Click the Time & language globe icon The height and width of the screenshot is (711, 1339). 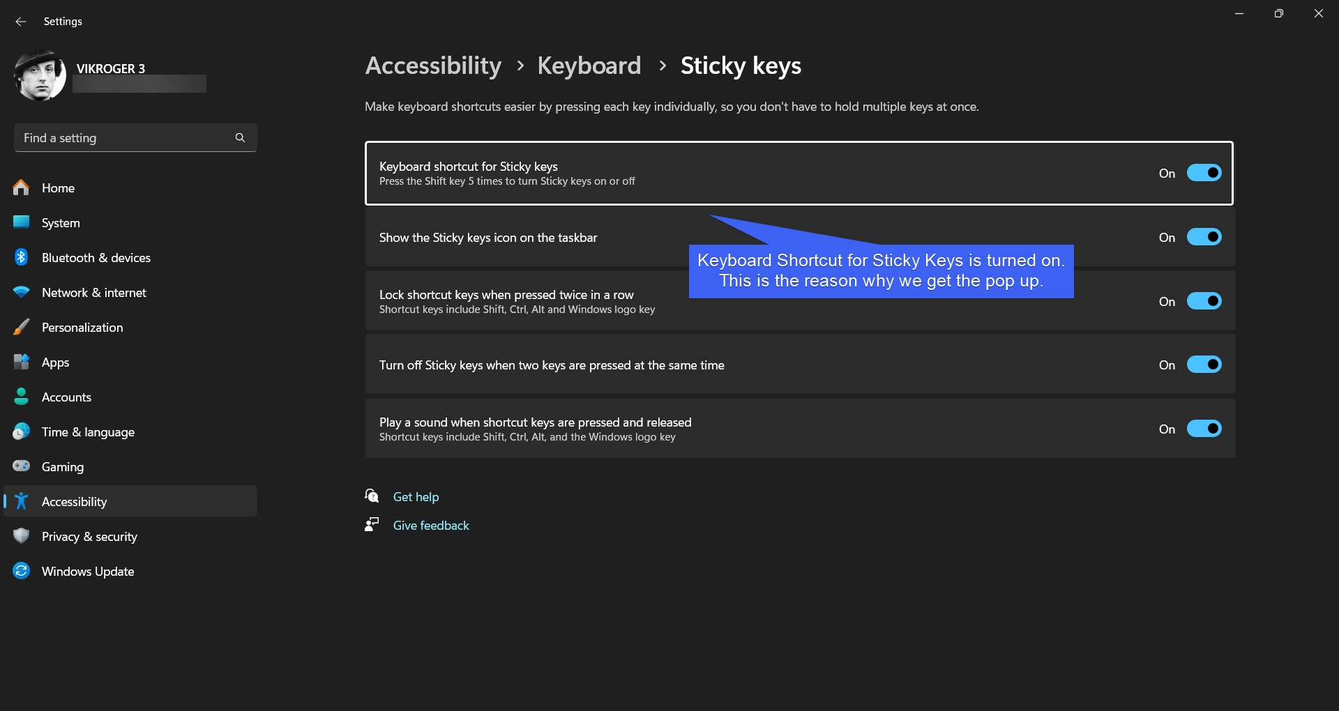[x=22, y=431]
